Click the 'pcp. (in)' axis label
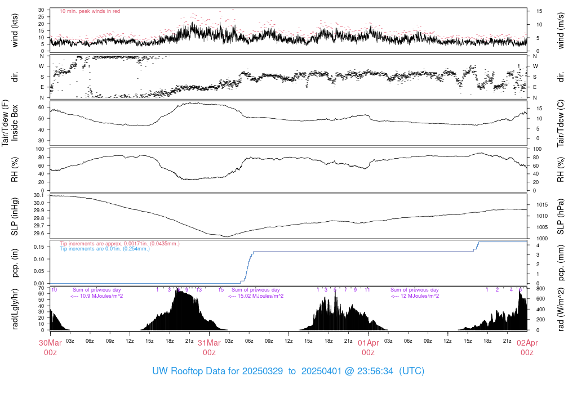The image size is (577, 394). [15, 263]
